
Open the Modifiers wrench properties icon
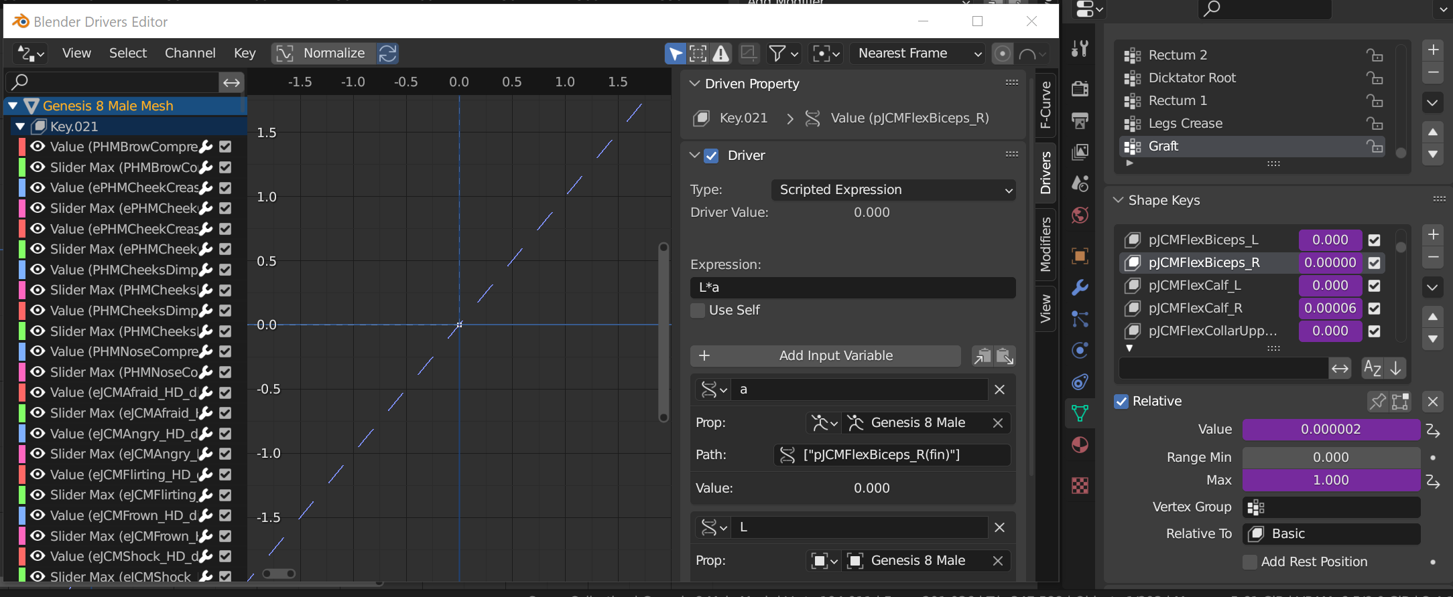[1080, 288]
